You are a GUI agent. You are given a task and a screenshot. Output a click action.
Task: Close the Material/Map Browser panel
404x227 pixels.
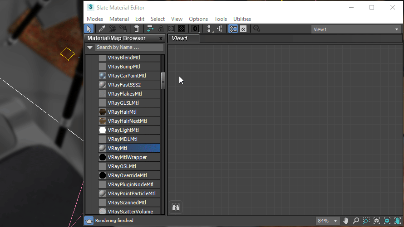pos(161,39)
